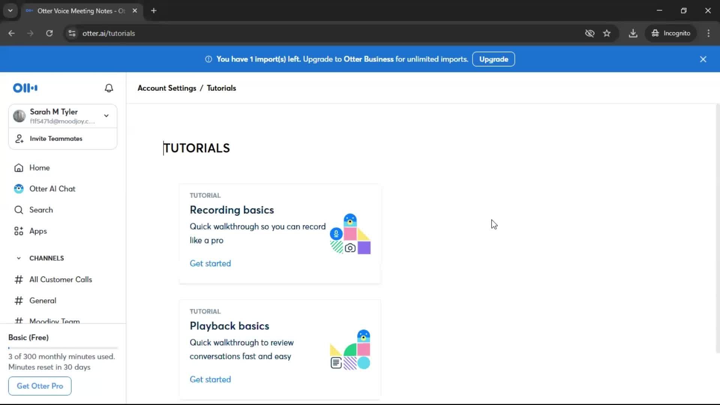Screen dimensions: 720x405
Task: Open the Apps page
Action: [38, 231]
